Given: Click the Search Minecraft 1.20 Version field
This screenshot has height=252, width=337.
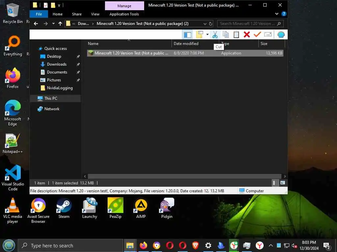Looking at the screenshot, I should pyautogui.click(x=250, y=24).
